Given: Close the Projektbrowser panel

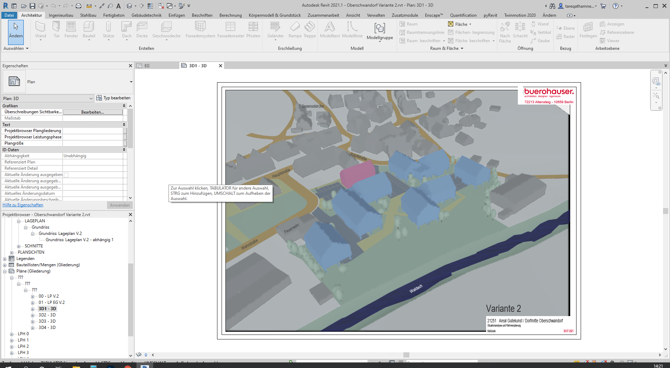Looking at the screenshot, I should 131,215.
